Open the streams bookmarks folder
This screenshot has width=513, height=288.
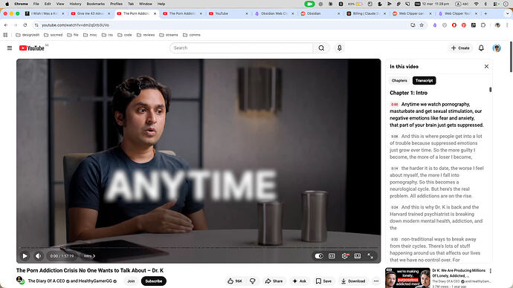coord(169,35)
